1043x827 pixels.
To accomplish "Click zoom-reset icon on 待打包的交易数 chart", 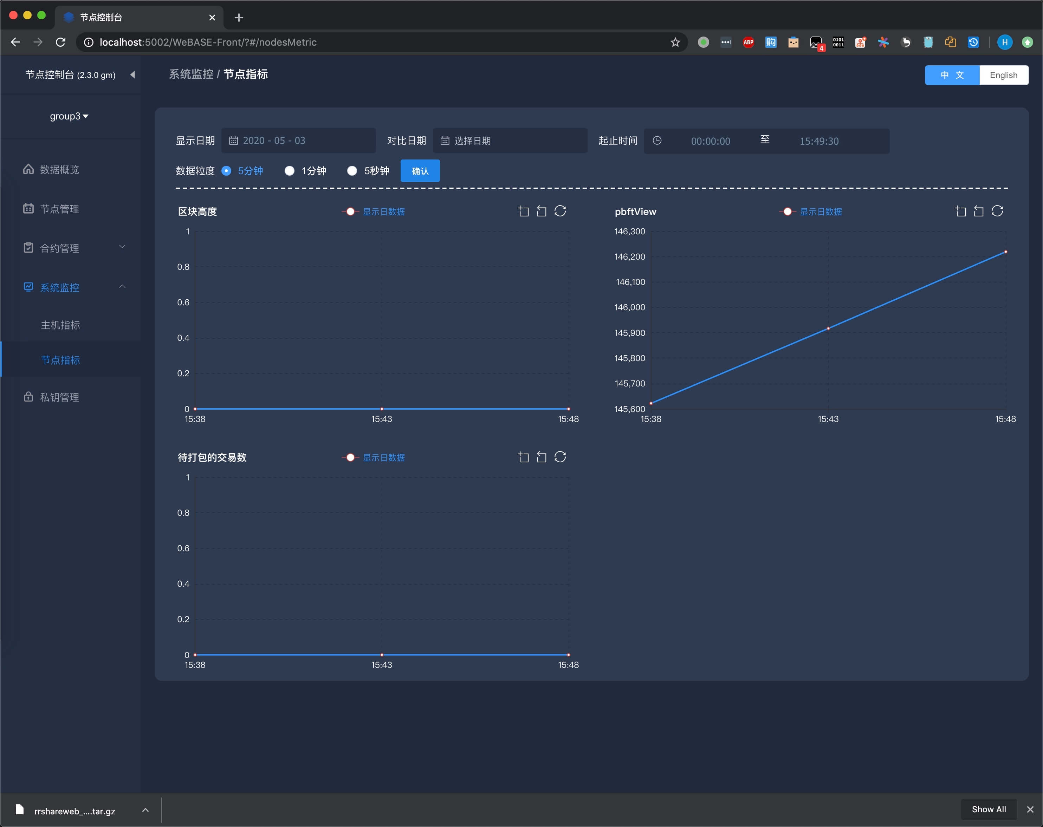I will tap(541, 457).
